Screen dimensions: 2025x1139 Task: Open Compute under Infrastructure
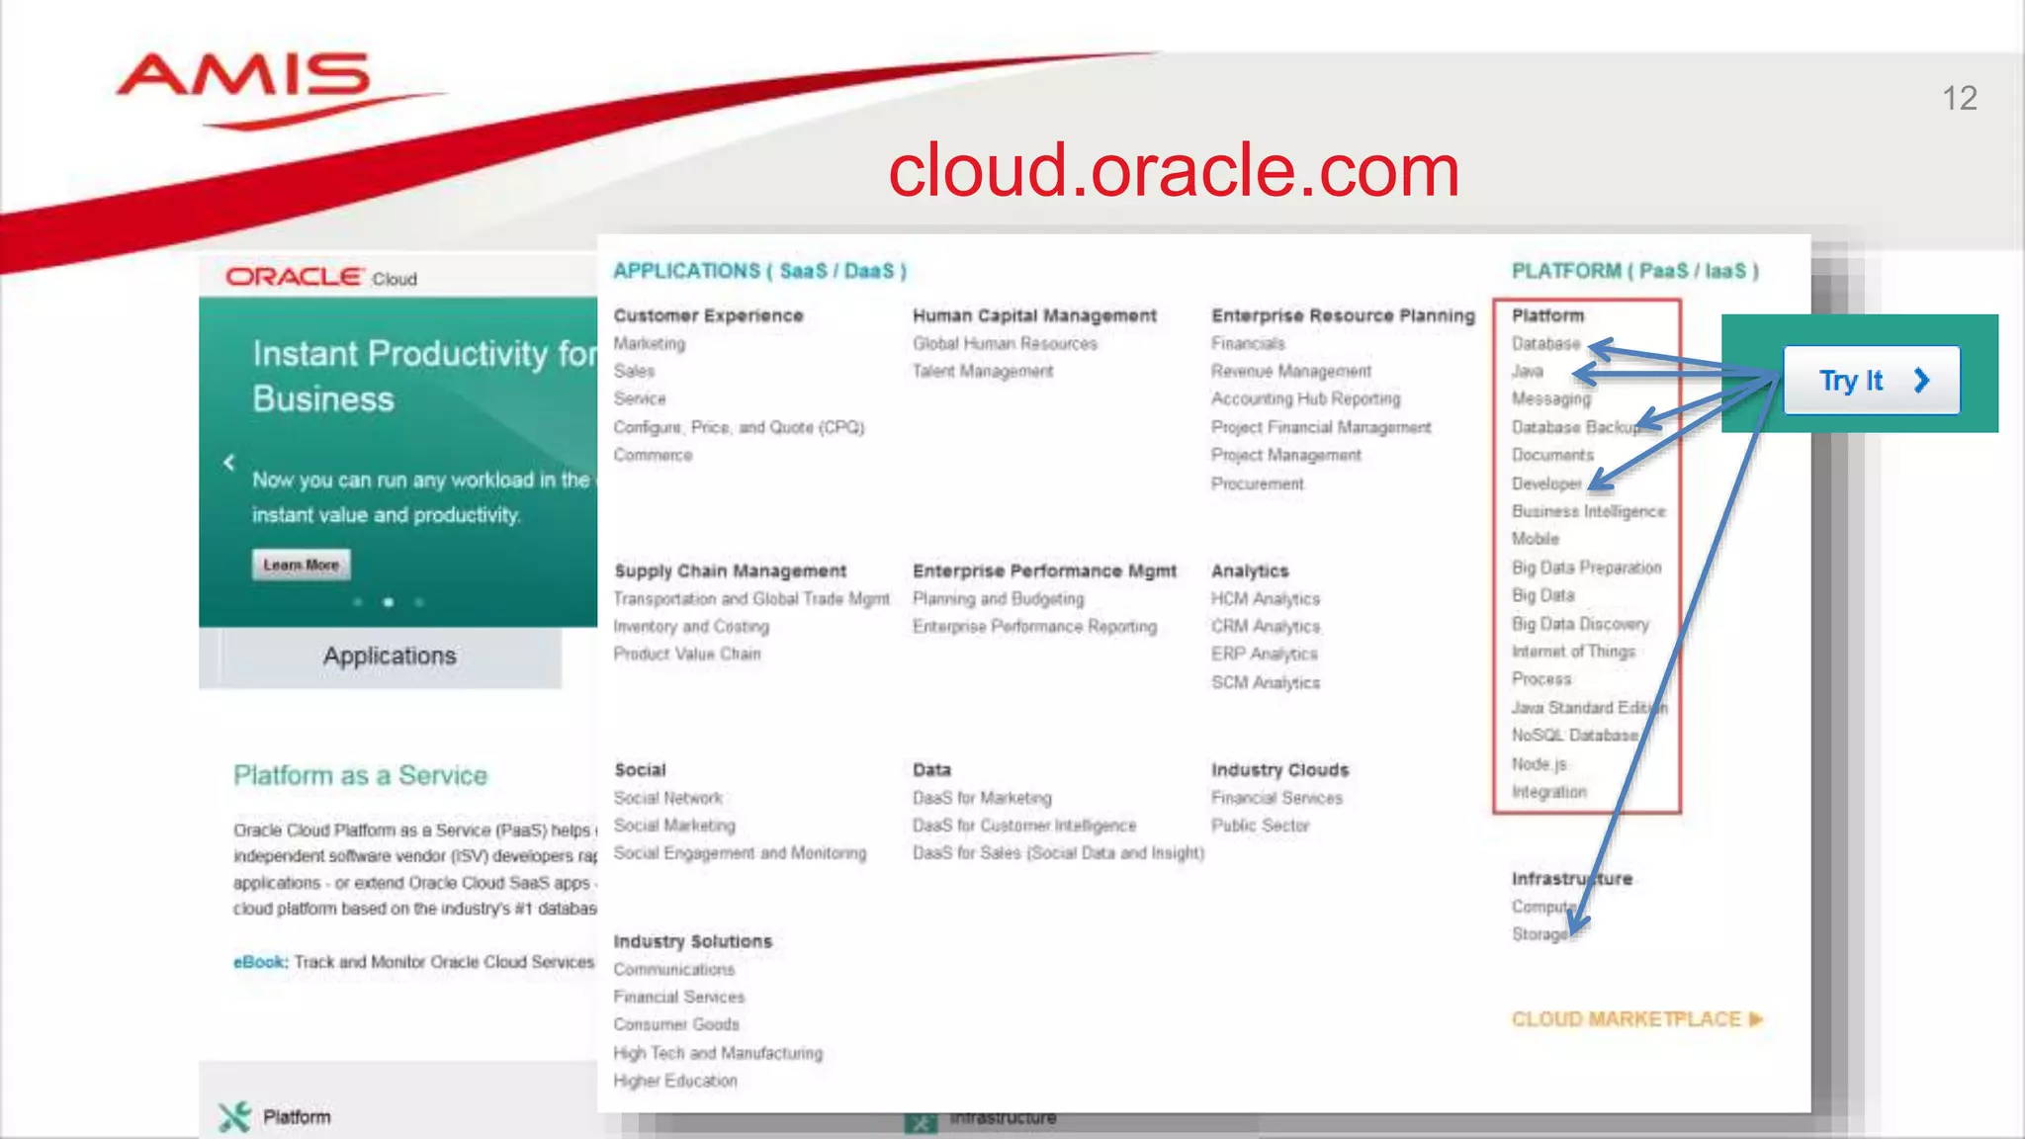pyautogui.click(x=1543, y=907)
